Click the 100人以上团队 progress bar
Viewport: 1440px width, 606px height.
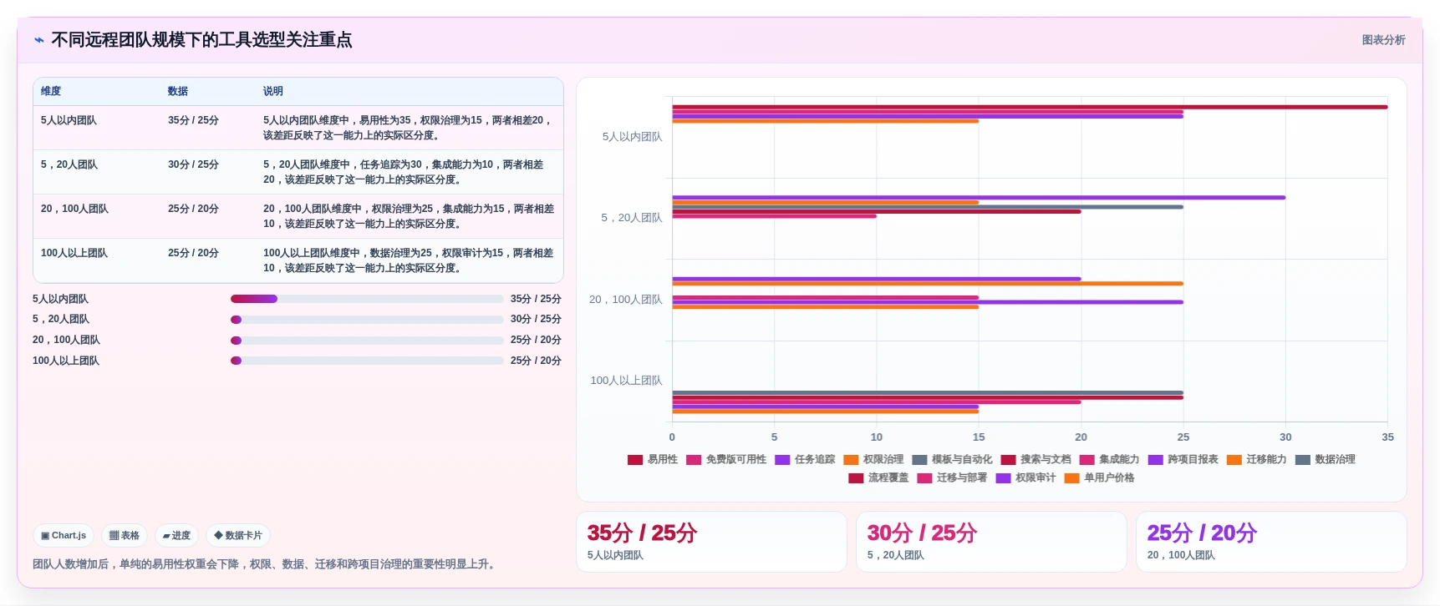(367, 361)
